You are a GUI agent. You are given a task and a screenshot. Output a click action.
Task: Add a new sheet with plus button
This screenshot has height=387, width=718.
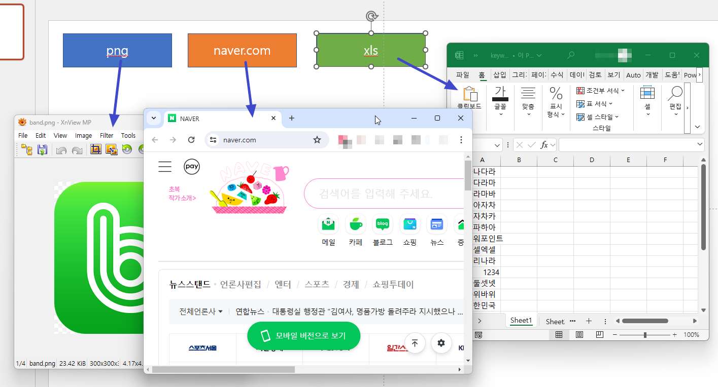pyautogui.click(x=589, y=321)
